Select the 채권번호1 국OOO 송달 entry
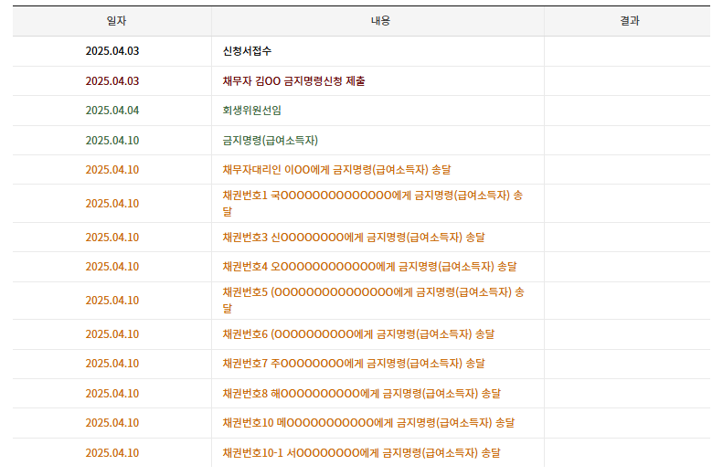This screenshot has height=476, width=723. click(373, 203)
